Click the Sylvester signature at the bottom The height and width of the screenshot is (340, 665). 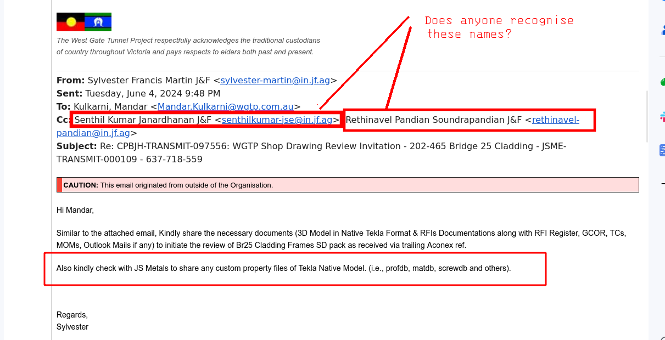click(72, 326)
